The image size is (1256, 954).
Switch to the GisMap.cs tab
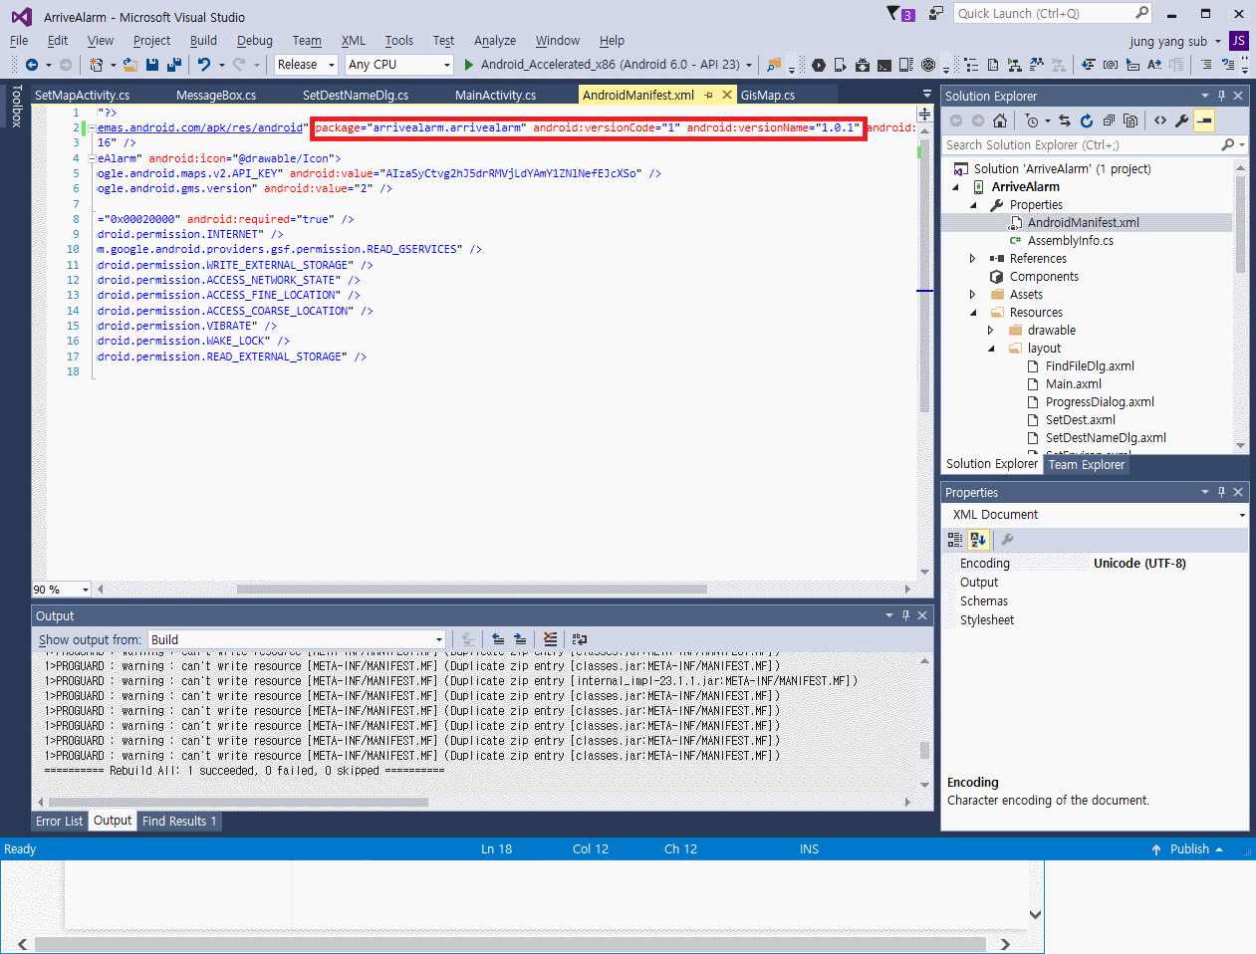[767, 94]
